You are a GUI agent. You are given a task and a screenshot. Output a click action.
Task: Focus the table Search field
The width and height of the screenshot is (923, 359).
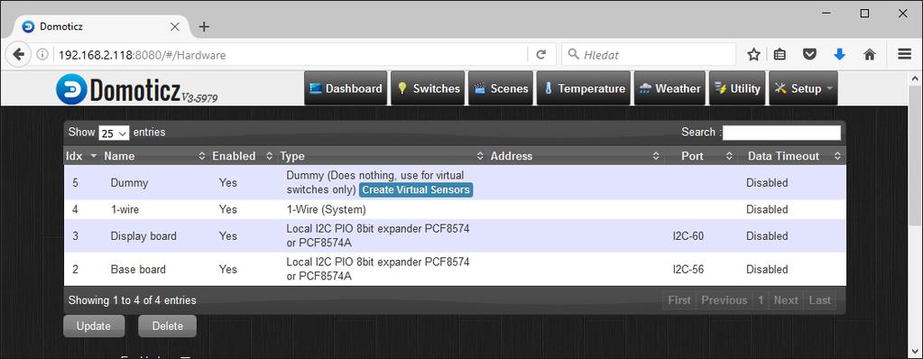pyautogui.click(x=781, y=133)
